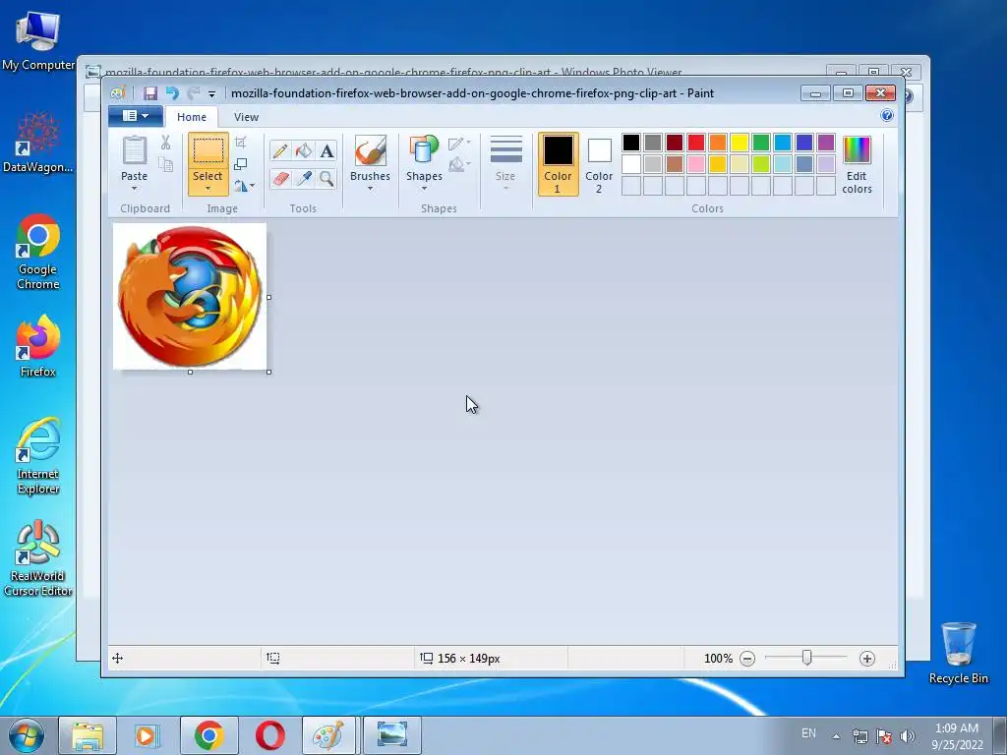Image resolution: width=1007 pixels, height=755 pixels.
Task: Pick the Eraser tool
Action: [280, 178]
